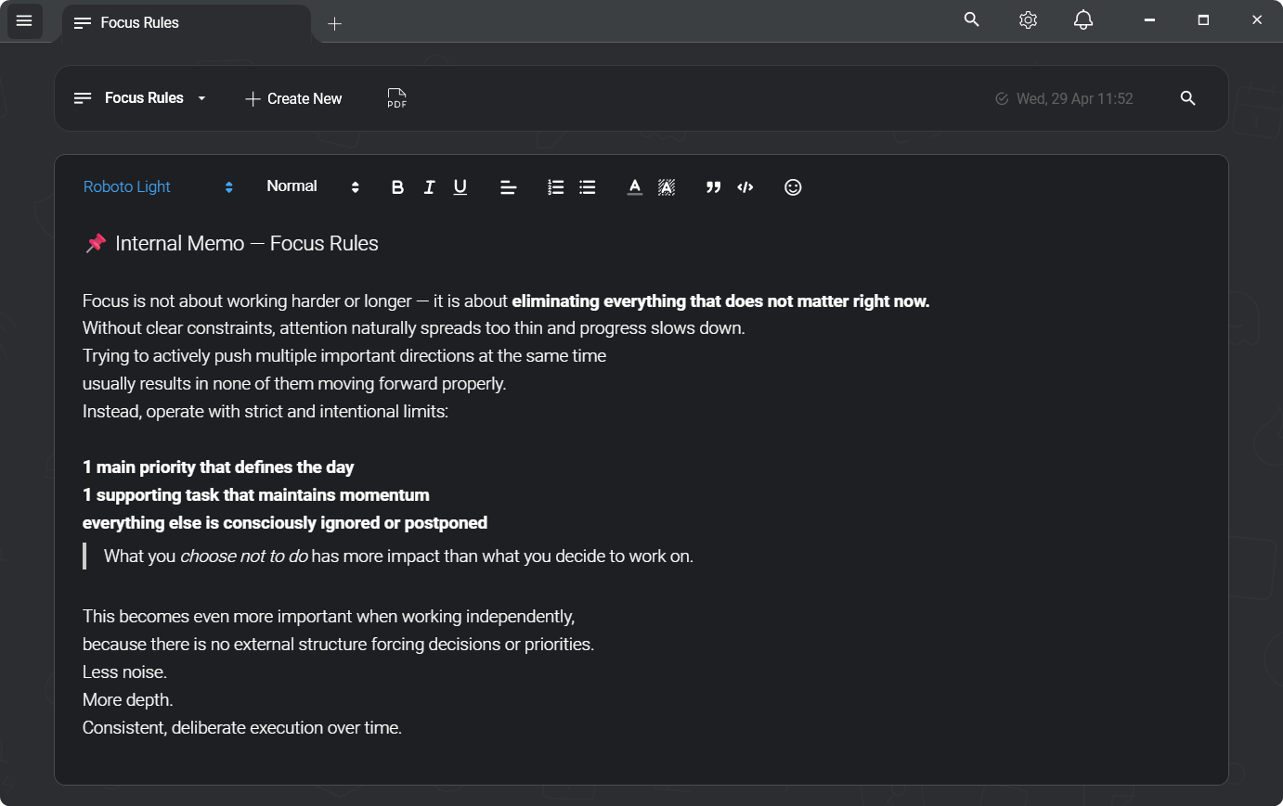Open the settings gear

click(1028, 20)
